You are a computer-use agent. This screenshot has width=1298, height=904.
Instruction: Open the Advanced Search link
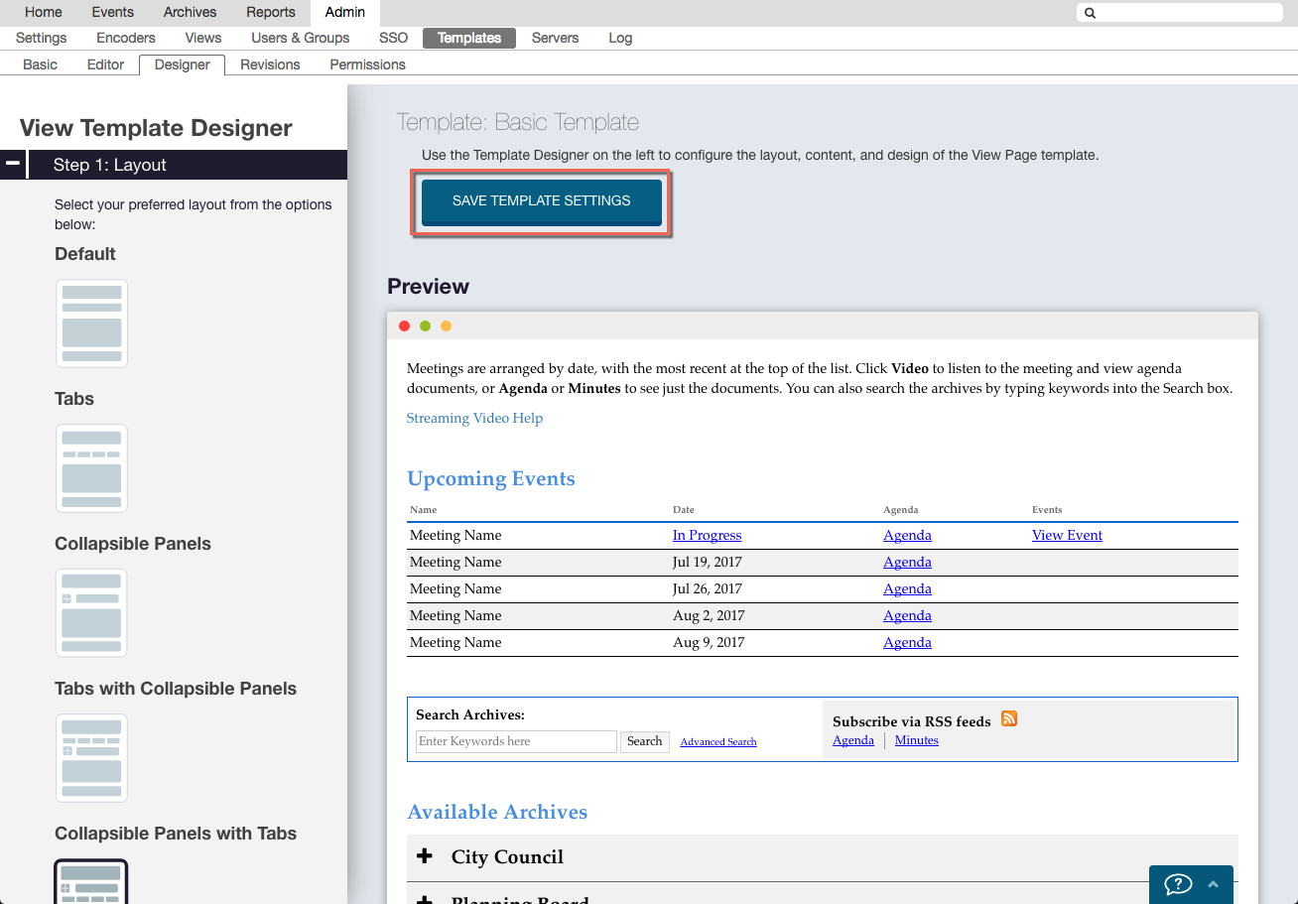coord(718,742)
